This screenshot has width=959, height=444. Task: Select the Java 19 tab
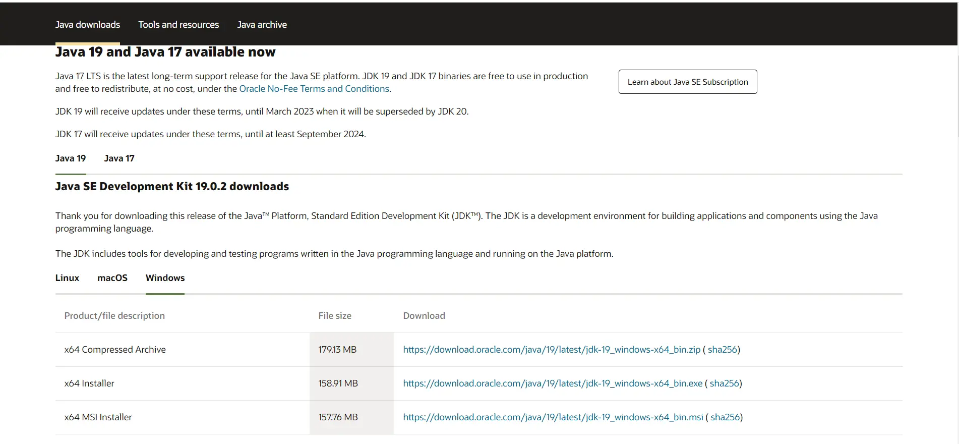(71, 158)
